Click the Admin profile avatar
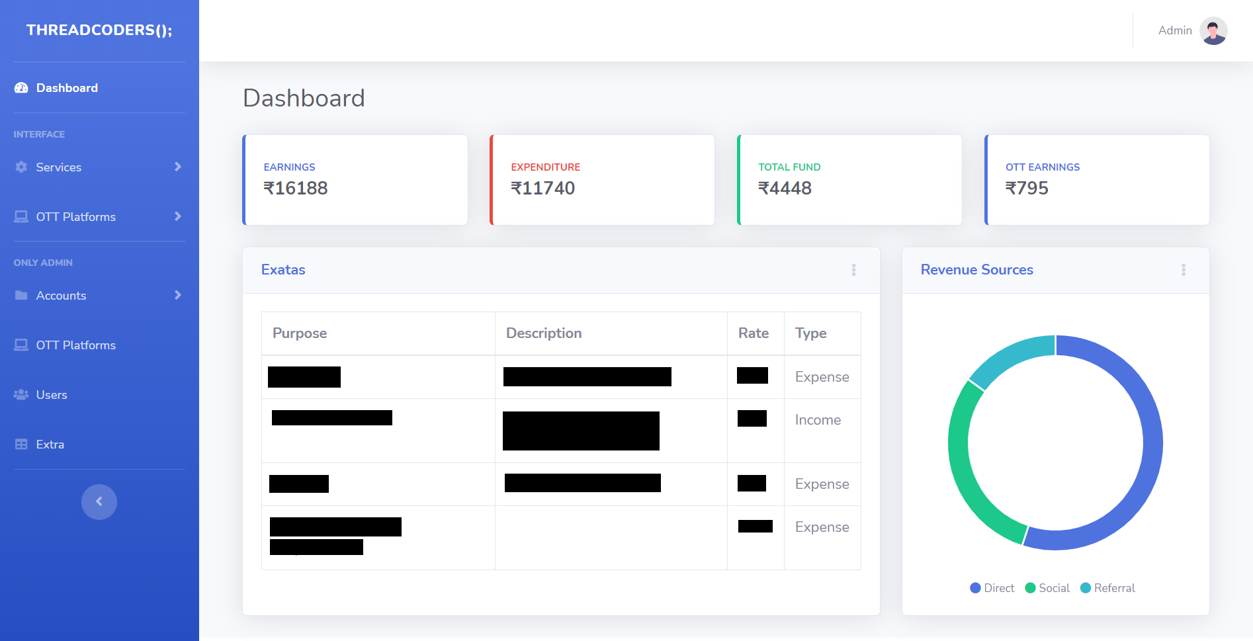Screen dimensions: 1253x641 click(1213, 30)
